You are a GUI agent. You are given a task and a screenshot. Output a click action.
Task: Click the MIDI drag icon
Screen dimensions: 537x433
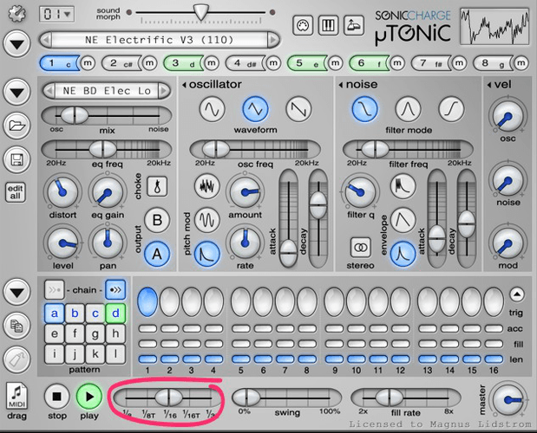click(16, 396)
